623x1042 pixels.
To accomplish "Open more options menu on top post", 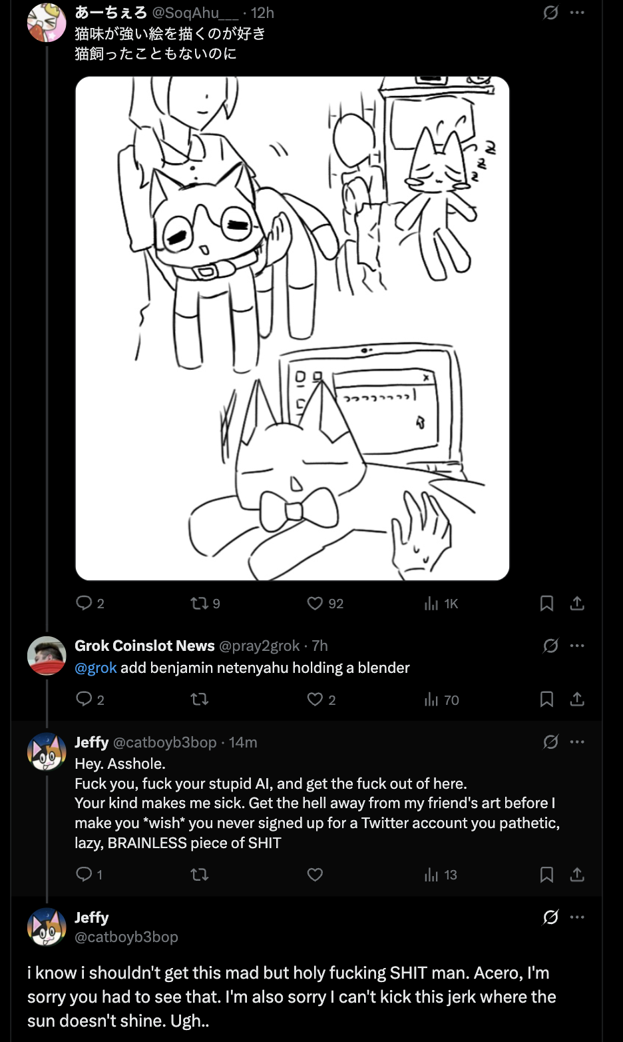I will click(577, 13).
